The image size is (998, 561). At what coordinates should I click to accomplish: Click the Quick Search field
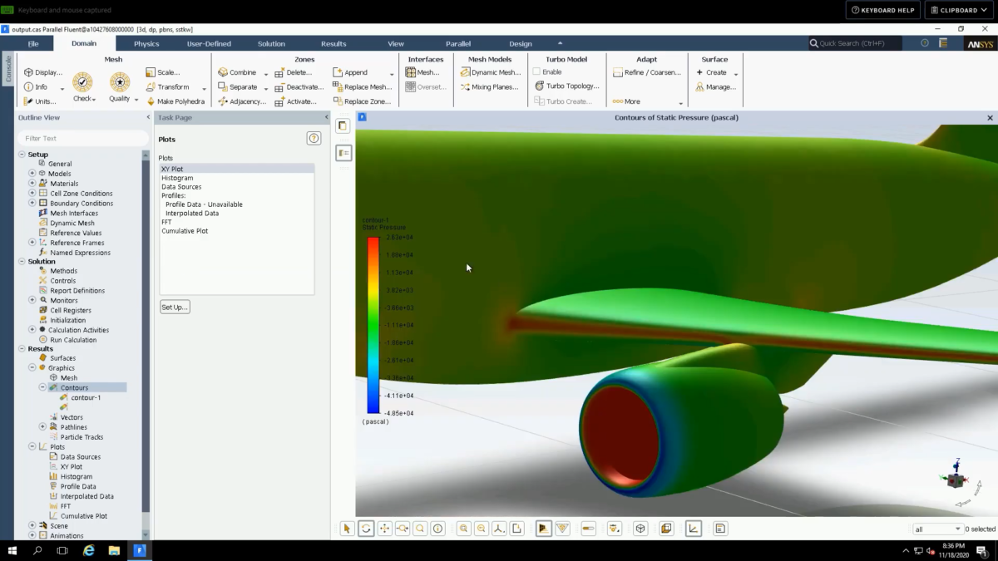[x=855, y=43]
